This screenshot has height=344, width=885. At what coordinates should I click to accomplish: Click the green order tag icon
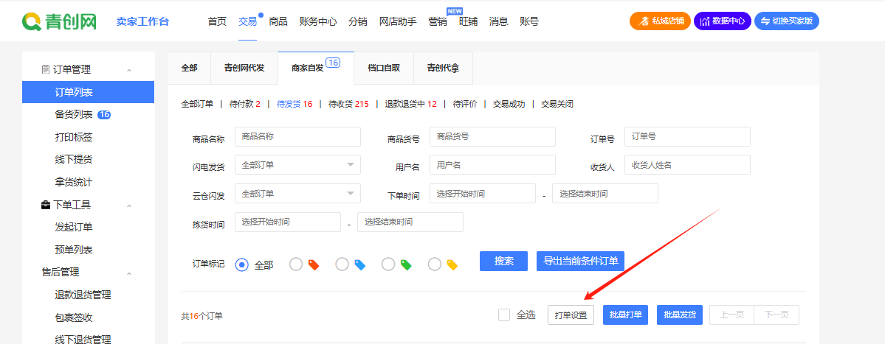click(x=406, y=264)
